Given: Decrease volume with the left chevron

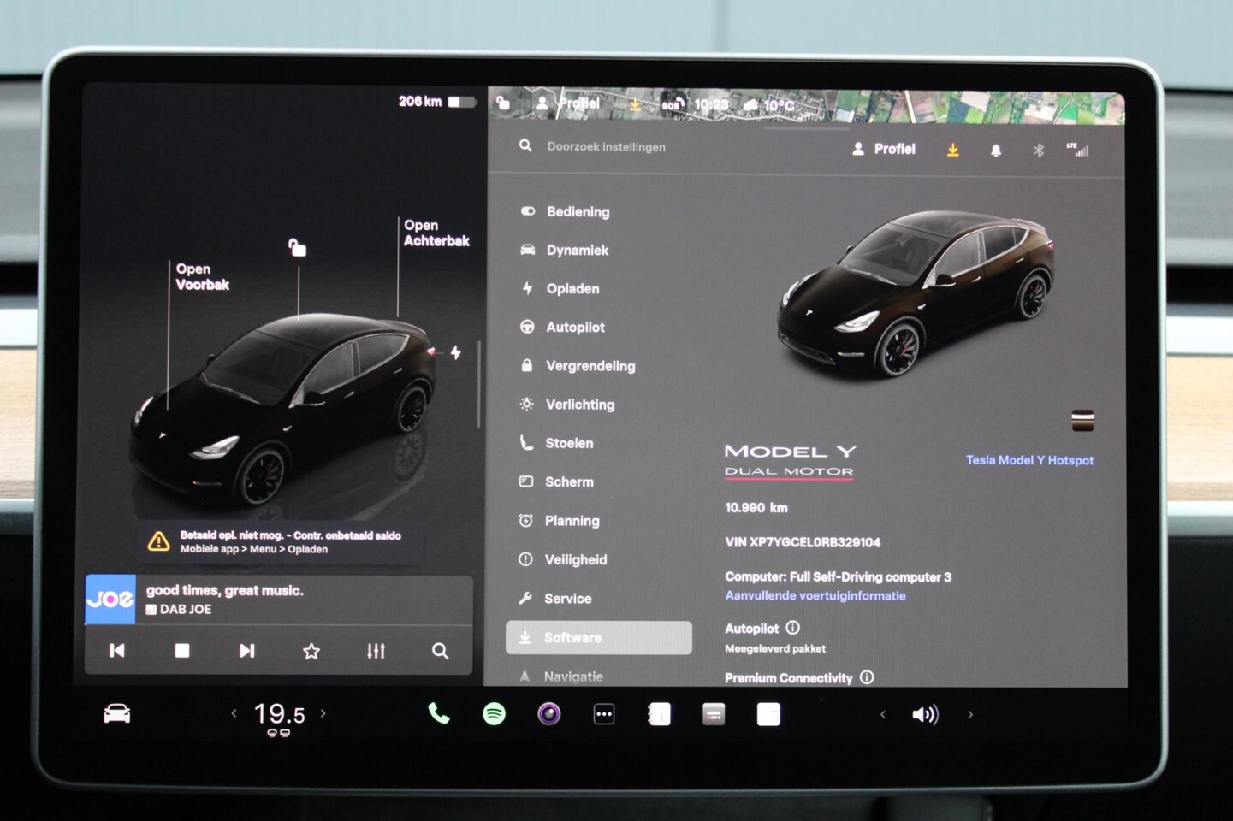Looking at the screenshot, I should (x=883, y=714).
